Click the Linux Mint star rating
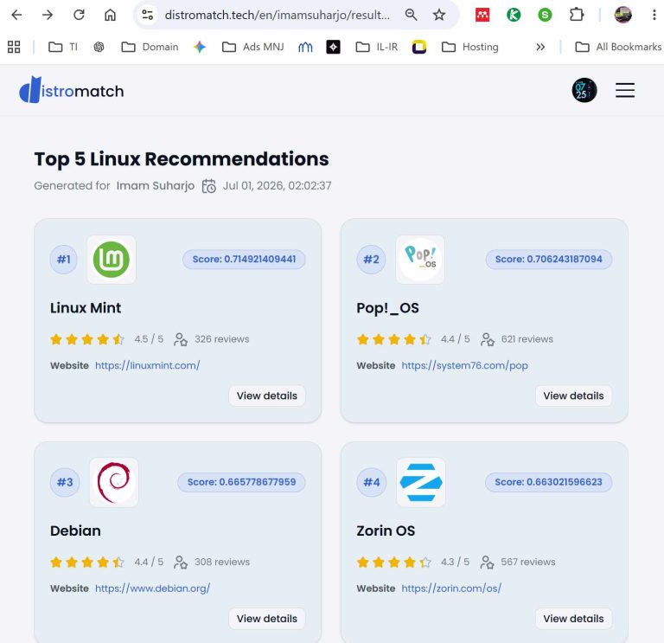Viewport: 664px width, 643px height. [86, 339]
